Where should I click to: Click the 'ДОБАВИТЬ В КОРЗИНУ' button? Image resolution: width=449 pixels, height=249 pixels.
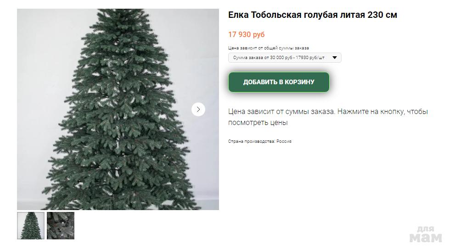(279, 82)
